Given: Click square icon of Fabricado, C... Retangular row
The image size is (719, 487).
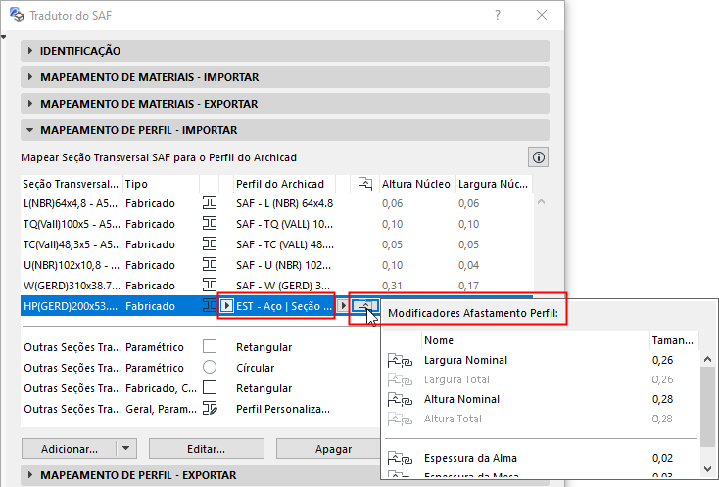Looking at the screenshot, I should [x=210, y=387].
